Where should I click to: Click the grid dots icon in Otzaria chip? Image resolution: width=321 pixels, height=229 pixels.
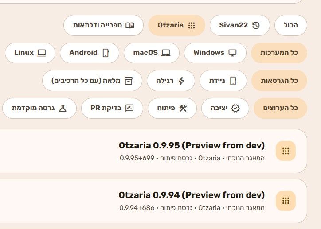(192, 25)
